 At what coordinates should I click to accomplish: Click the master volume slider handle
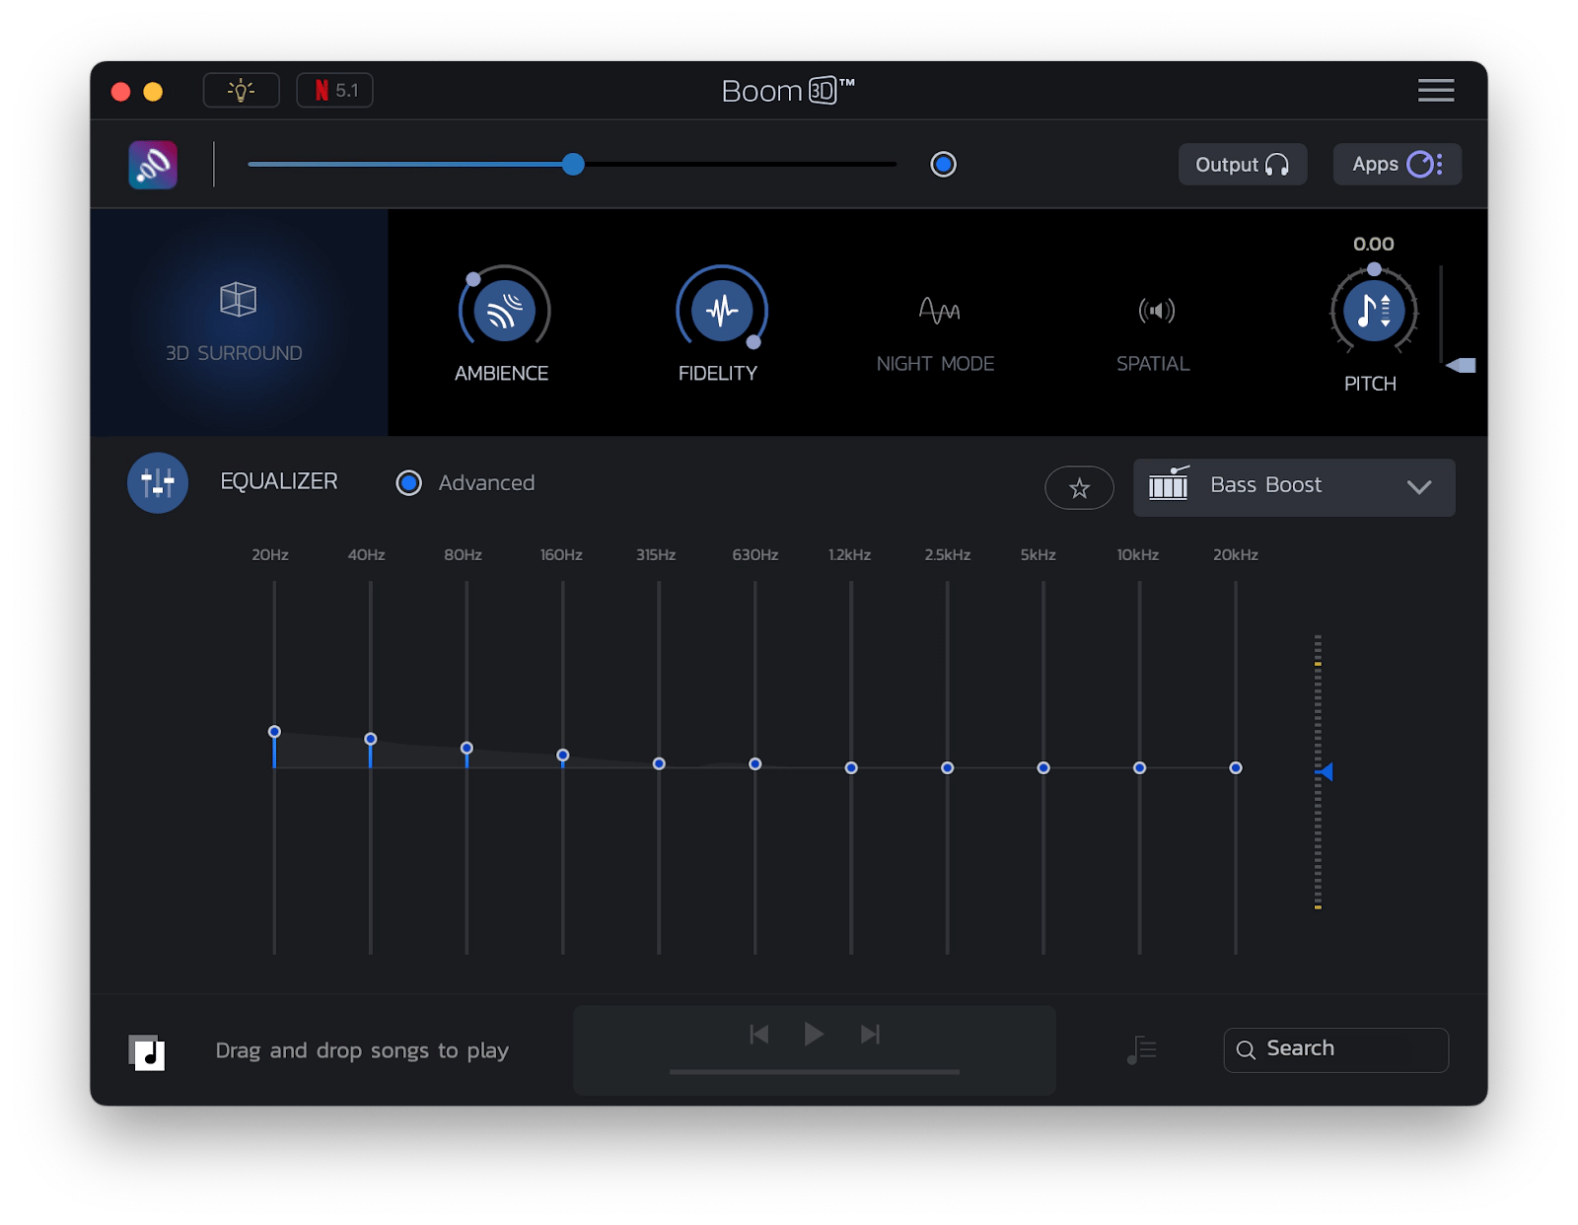click(573, 165)
